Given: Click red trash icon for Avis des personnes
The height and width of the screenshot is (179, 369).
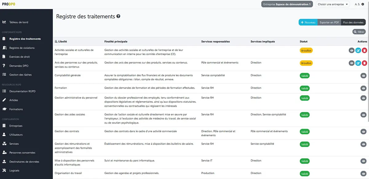Looking at the screenshot, I should tap(364, 63).
